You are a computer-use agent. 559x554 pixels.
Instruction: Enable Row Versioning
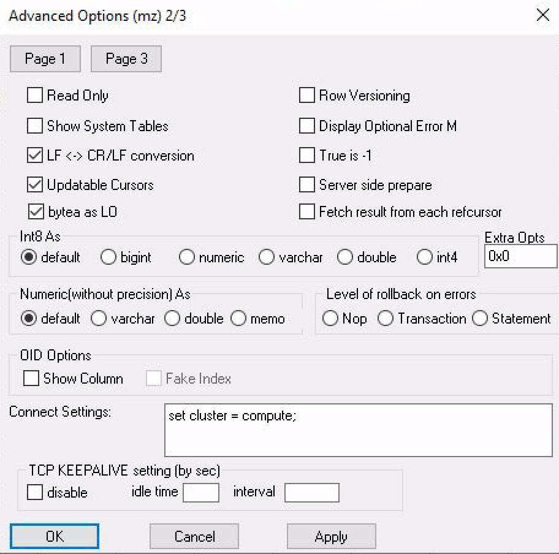tap(306, 96)
